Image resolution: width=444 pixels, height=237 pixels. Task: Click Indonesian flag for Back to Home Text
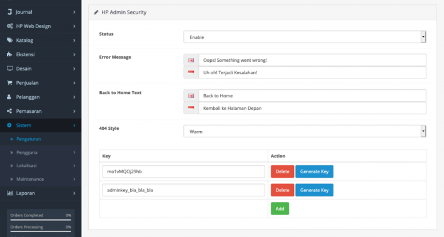pyautogui.click(x=191, y=108)
